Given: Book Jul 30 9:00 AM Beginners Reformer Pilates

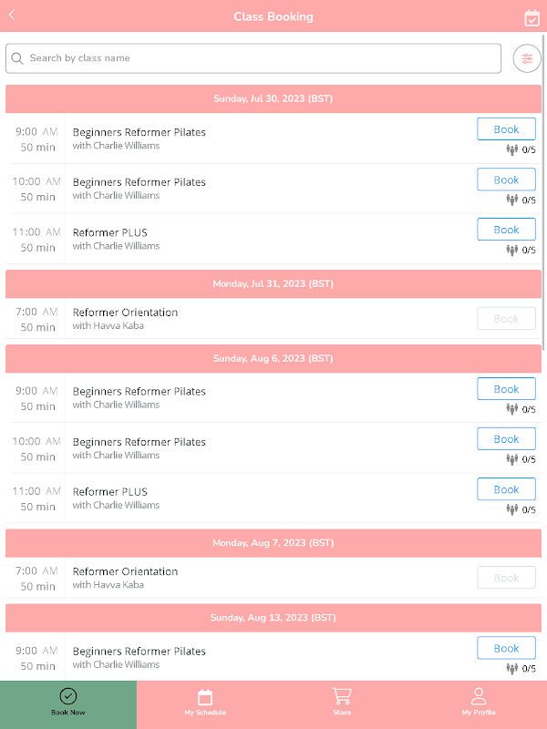Looking at the screenshot, I should (x=506, y=129).
